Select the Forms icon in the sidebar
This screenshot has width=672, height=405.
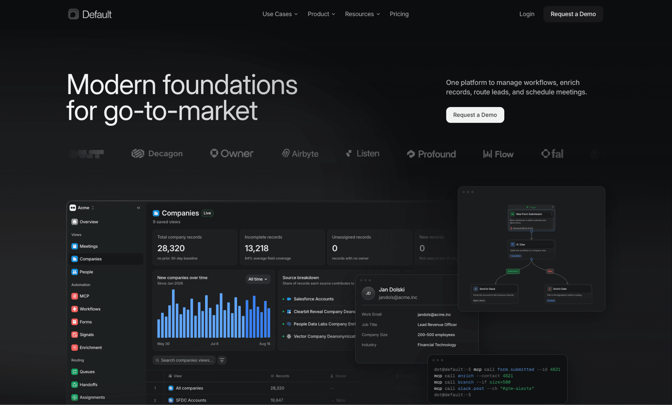point(75,322)
